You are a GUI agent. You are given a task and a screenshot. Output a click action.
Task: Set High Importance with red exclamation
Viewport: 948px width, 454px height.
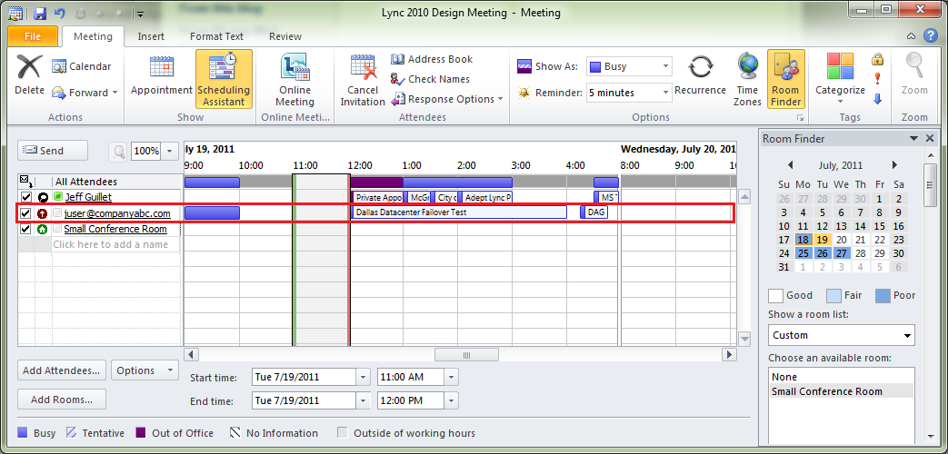877,79
